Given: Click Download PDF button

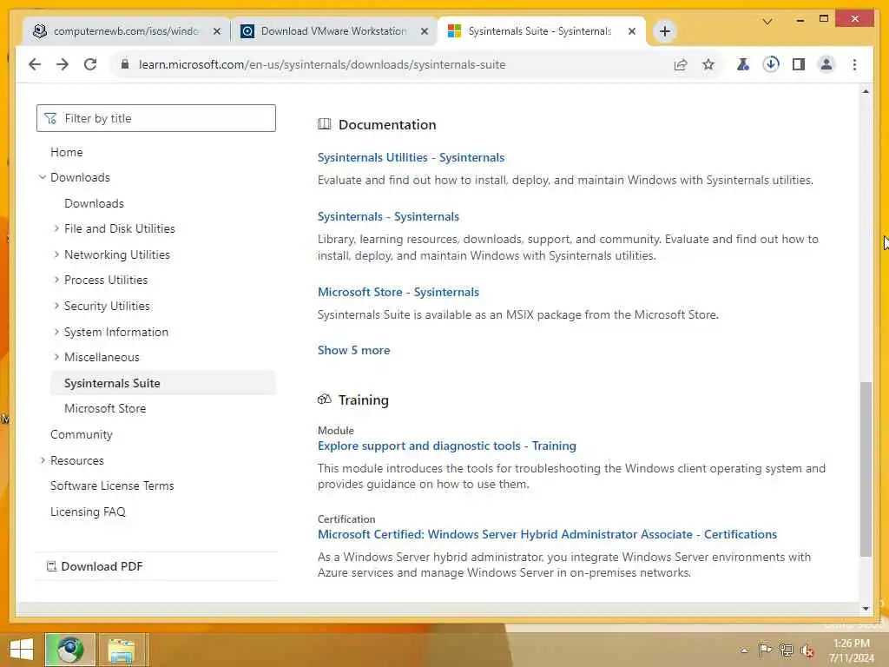Looking at the screenshot, I should [x=95, y=566].
